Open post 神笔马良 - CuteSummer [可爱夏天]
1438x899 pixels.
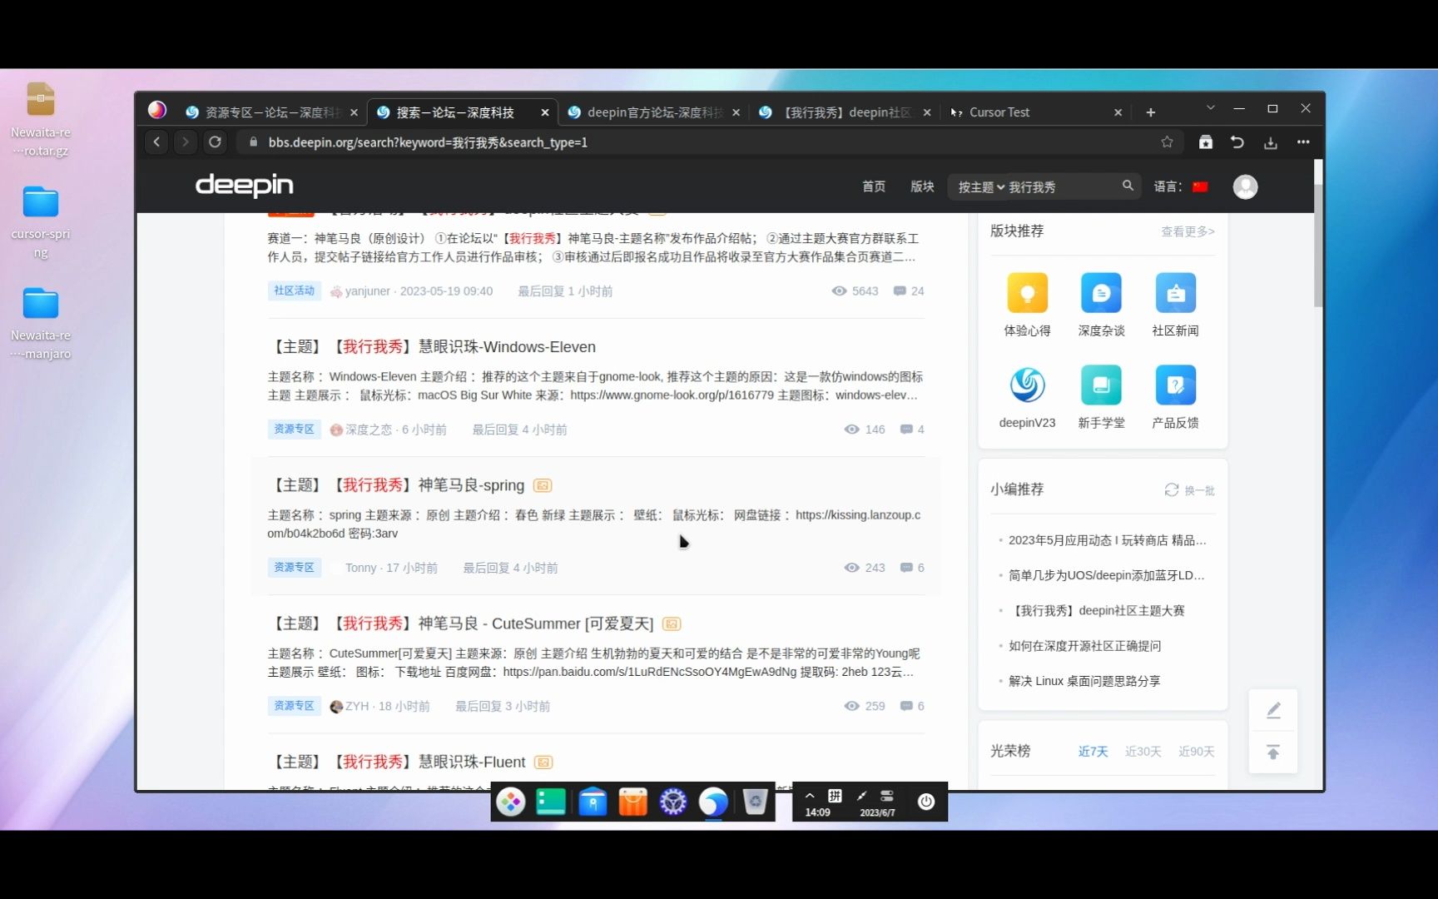coord(462,623)
